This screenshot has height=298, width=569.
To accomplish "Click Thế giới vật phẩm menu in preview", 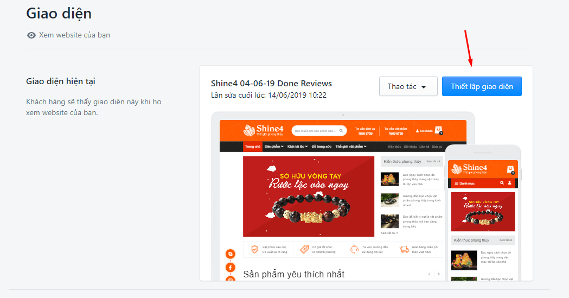I will 351,147.
